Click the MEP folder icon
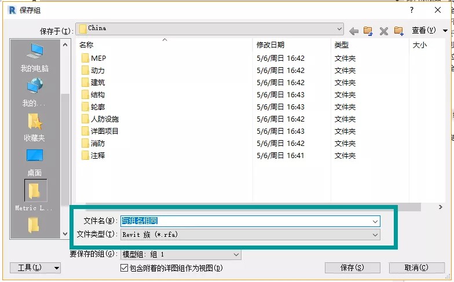Image resolution: width=454 pixels, height=282 pixels. click(85, 58)
